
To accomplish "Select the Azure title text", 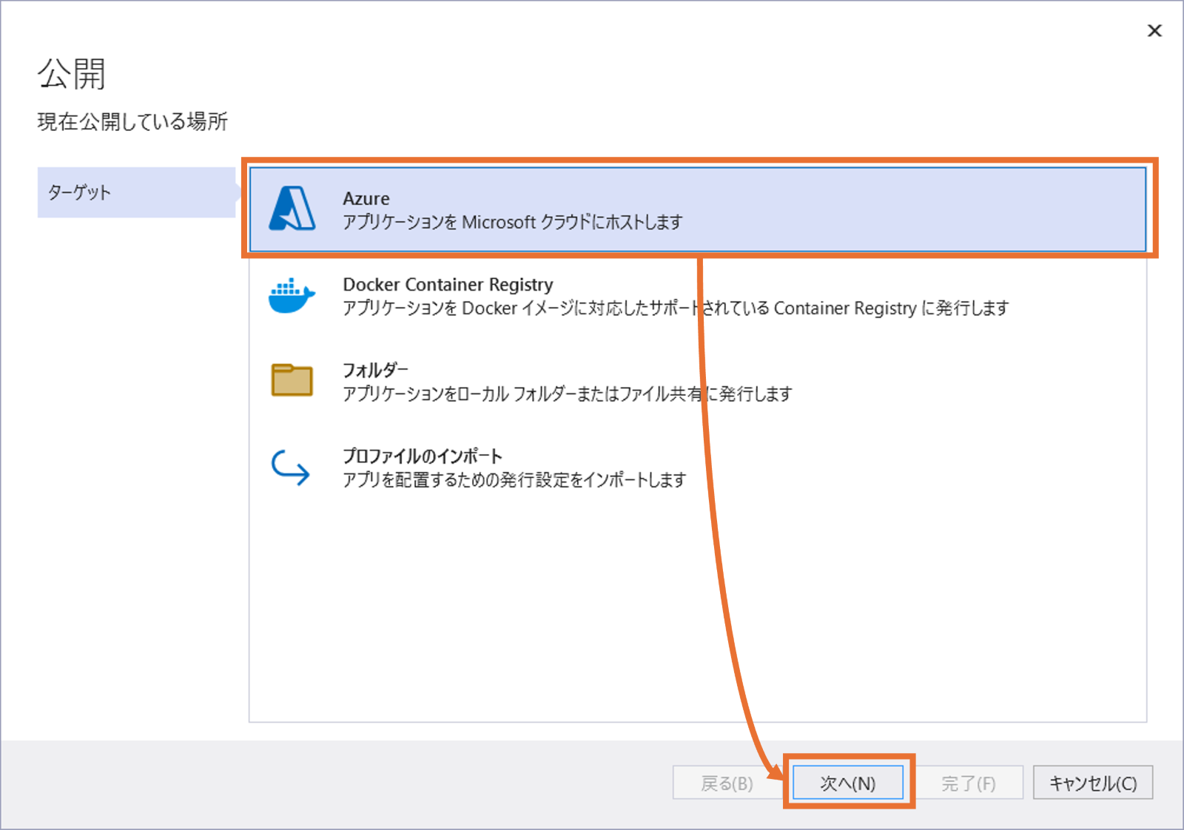I will click(x=366, y=198).
